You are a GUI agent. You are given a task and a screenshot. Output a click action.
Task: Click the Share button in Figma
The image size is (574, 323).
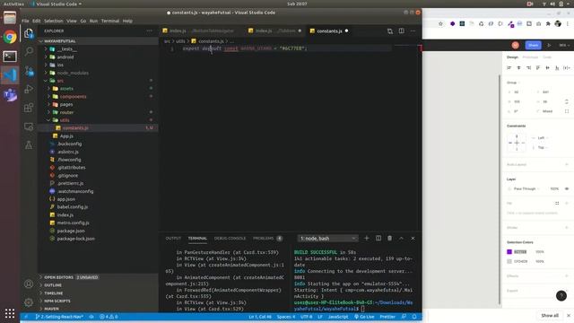coord(533,45)
